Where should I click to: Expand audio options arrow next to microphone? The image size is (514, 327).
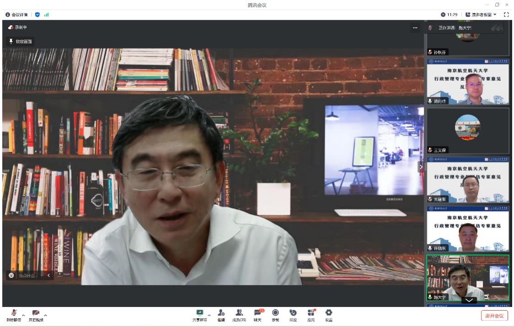pos(23,315)
